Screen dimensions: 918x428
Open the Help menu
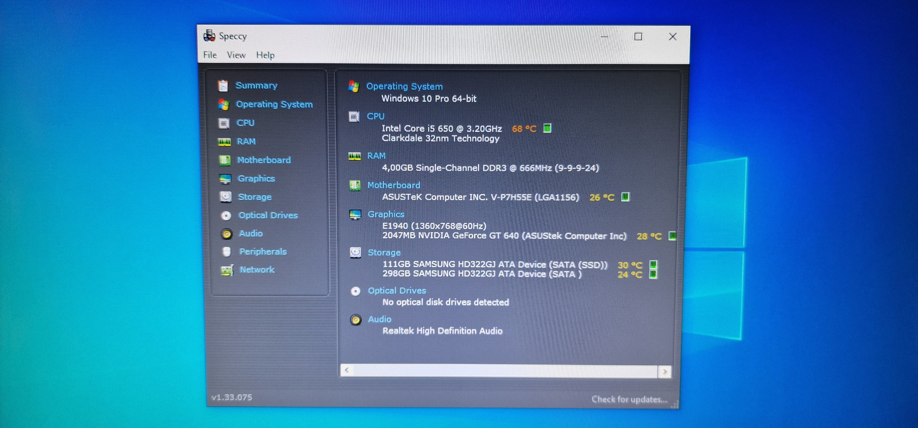[265, 55]
